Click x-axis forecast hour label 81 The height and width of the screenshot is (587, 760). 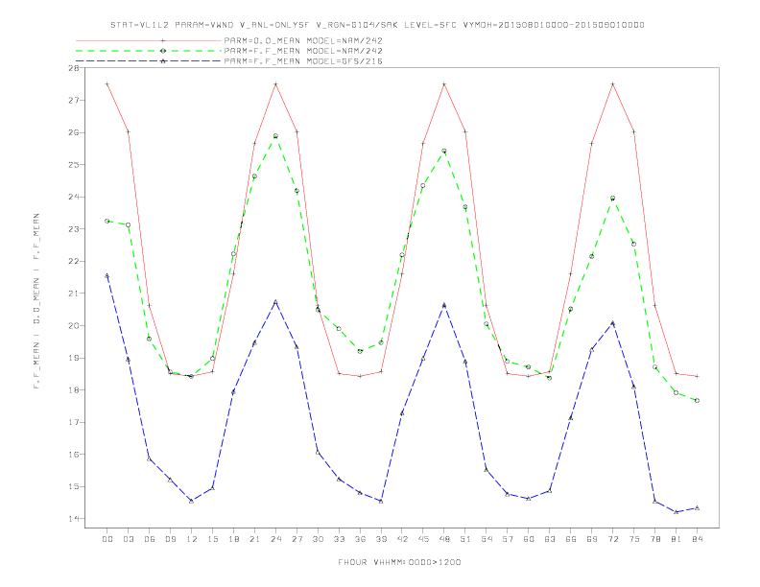[x=677, y=539]
